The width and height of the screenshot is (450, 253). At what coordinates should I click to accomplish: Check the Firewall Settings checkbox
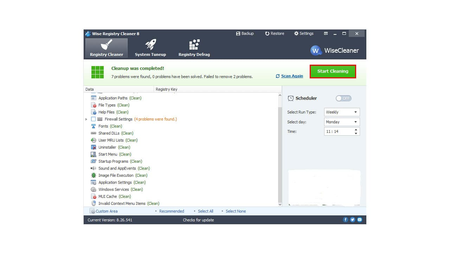(94, 119)
